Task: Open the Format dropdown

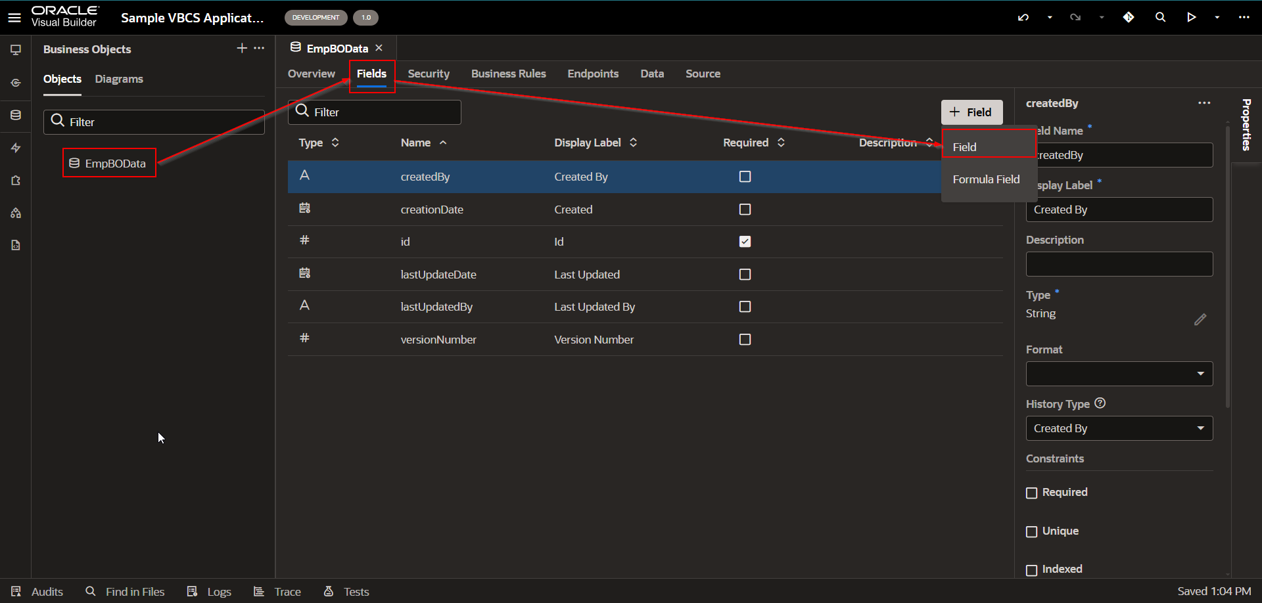Action: coord(1119,374)
